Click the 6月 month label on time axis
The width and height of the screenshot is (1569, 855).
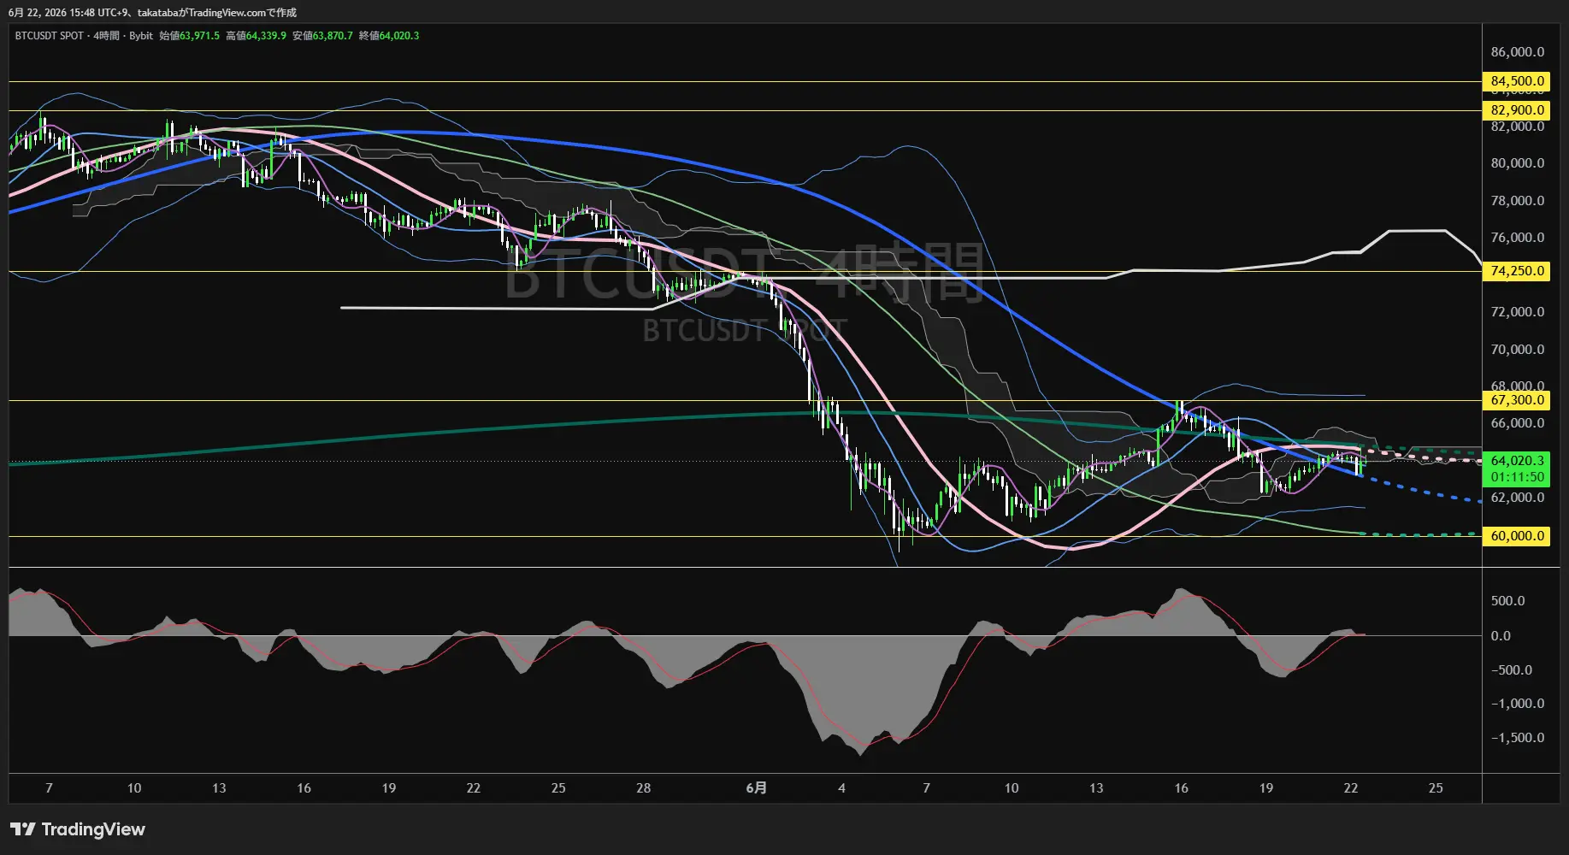point(756,788)
